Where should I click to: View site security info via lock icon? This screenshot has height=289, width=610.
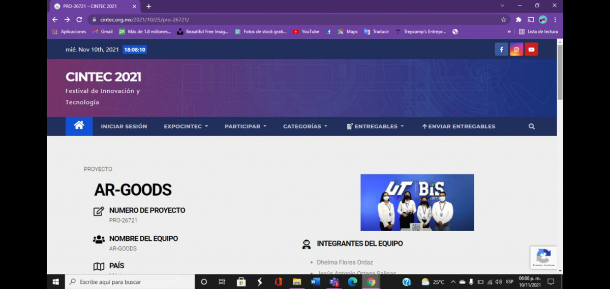click(94, 20)
